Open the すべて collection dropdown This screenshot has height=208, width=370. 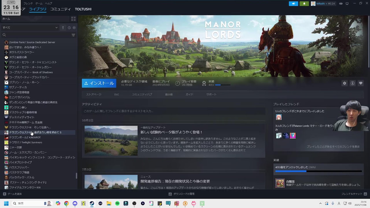30,28
